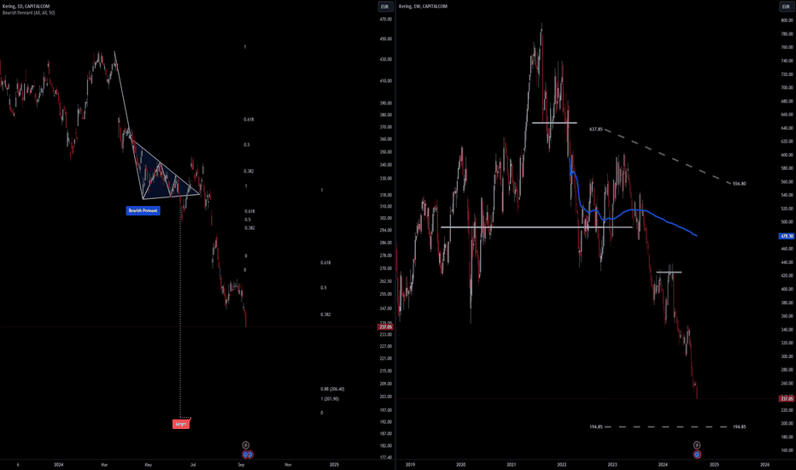Click '470.00' on the daily price axis
Screen dimensions: 796x470
coord(386,20)
